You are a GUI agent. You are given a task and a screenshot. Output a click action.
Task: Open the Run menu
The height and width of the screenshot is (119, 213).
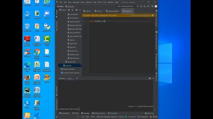pyautogui.click(x=95, y=2)
